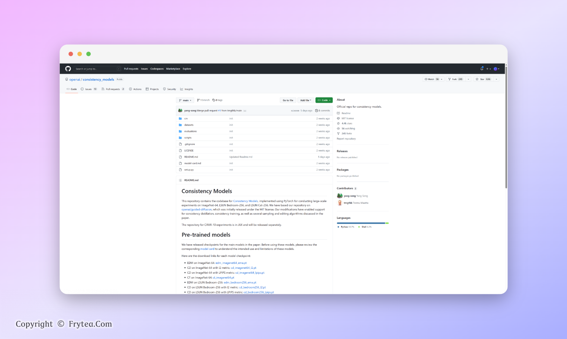Open the green Code dropdown
The height and width of the screenshot is (339, 567).
click(324, 100)
